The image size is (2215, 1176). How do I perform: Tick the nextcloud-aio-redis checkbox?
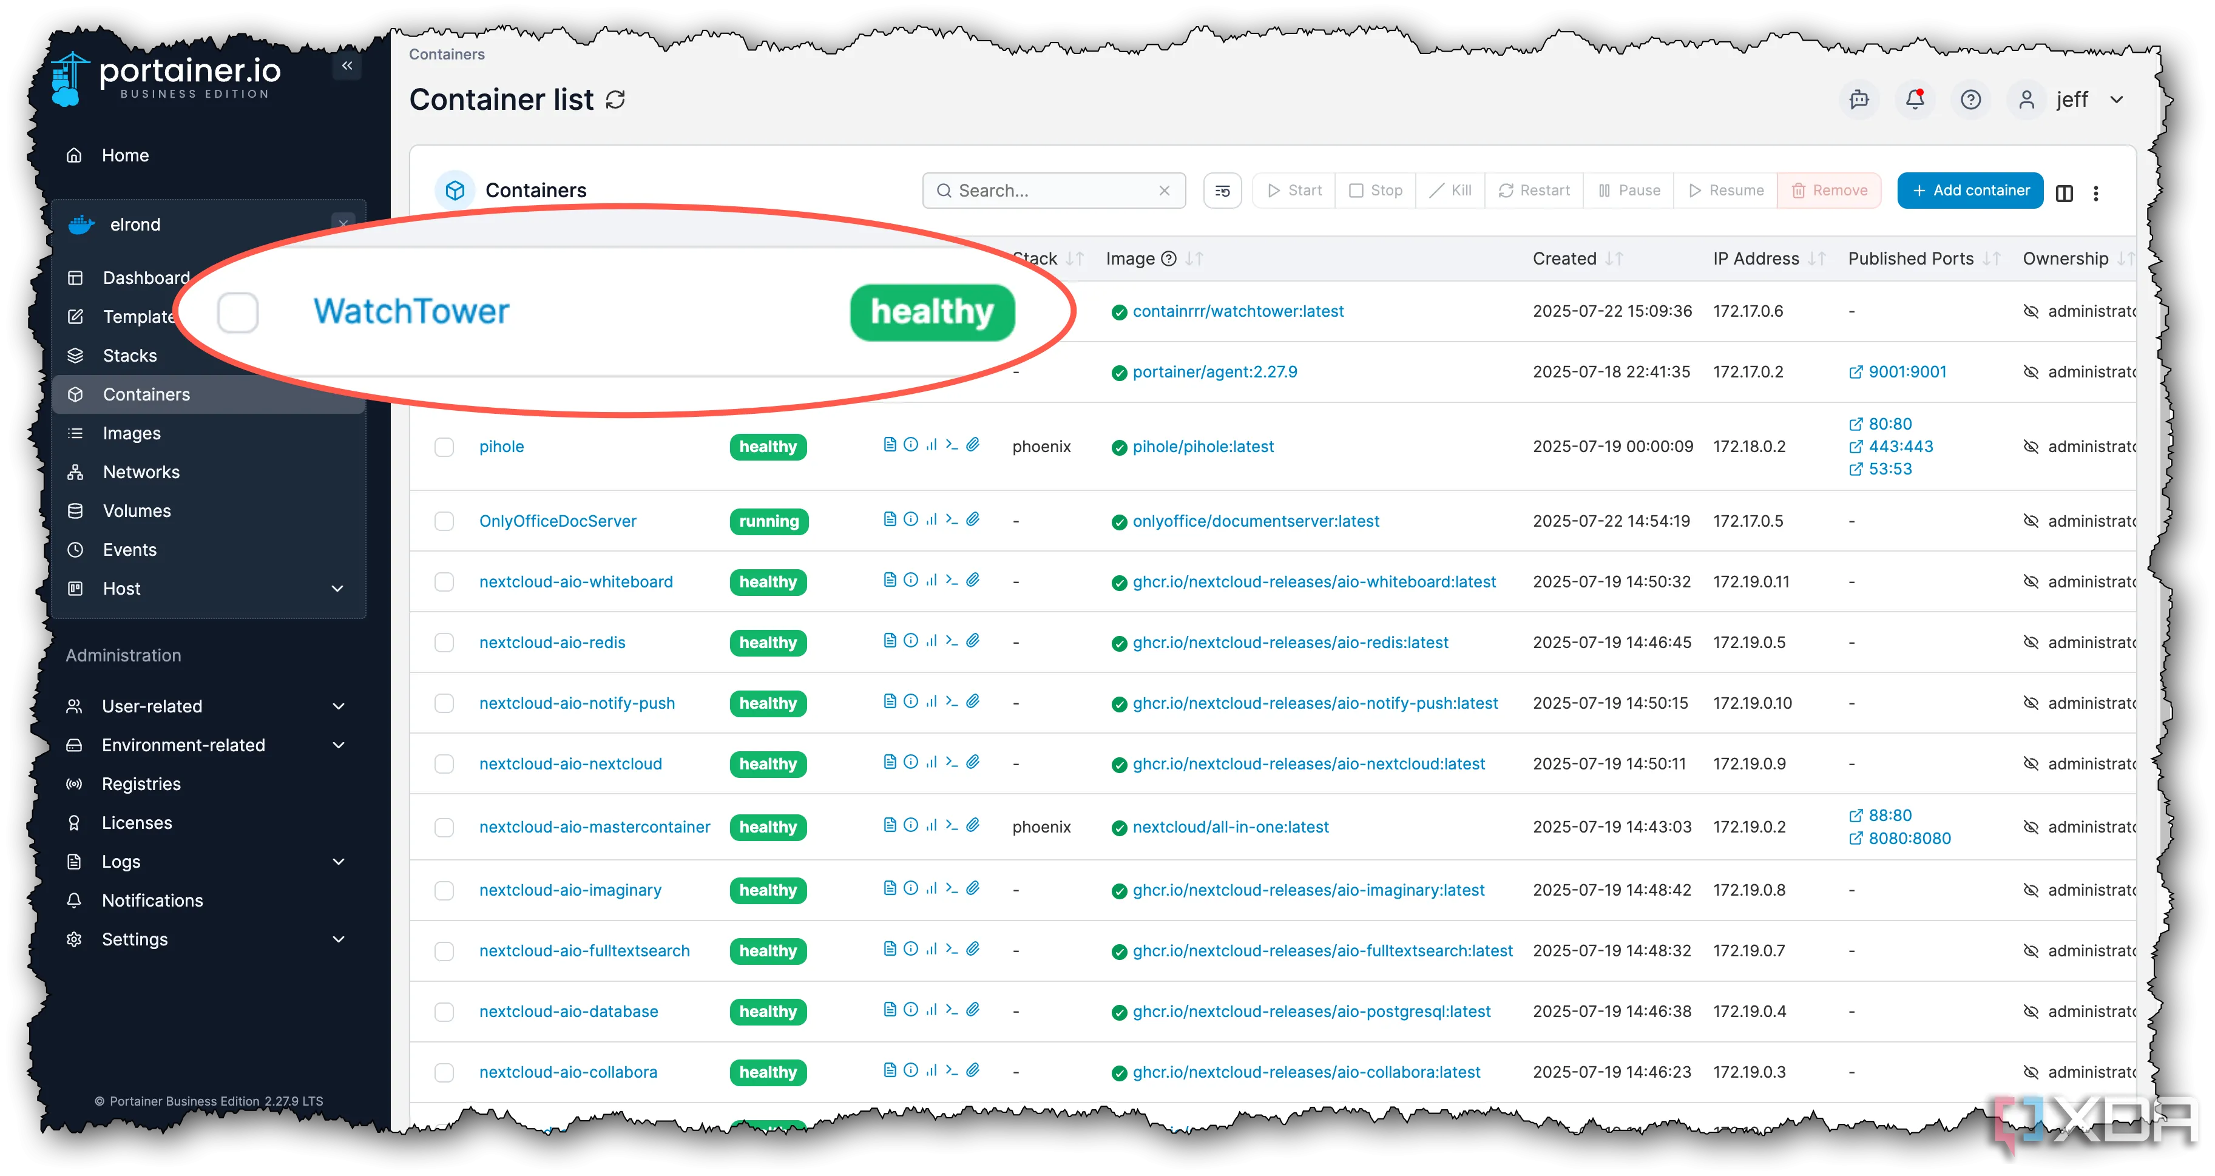coord(444,643)
